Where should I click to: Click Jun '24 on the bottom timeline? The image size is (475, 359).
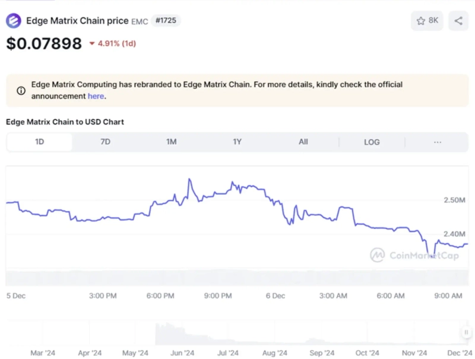(182, 353)
